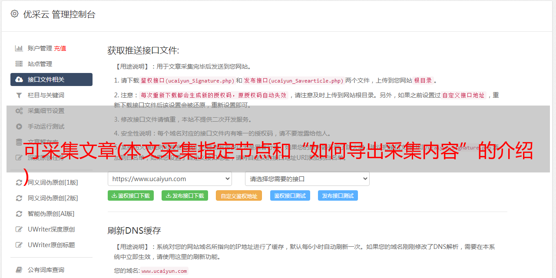
Task: Click the 刷新DNS缓存 heading
Action: 134,230
